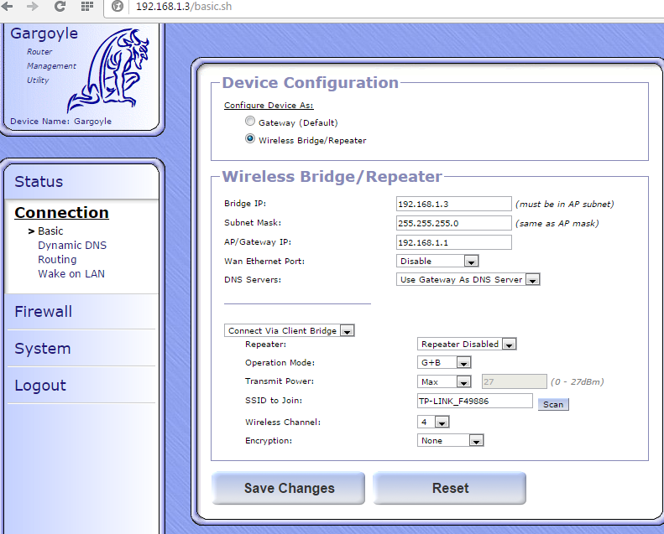Open the System menu section

[42, 349]
